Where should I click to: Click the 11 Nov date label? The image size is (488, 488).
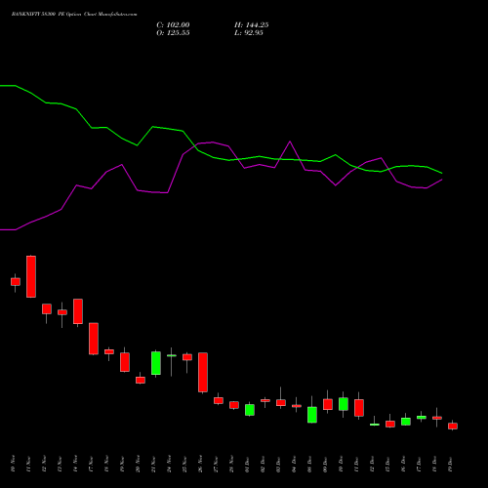click(28, 464)
